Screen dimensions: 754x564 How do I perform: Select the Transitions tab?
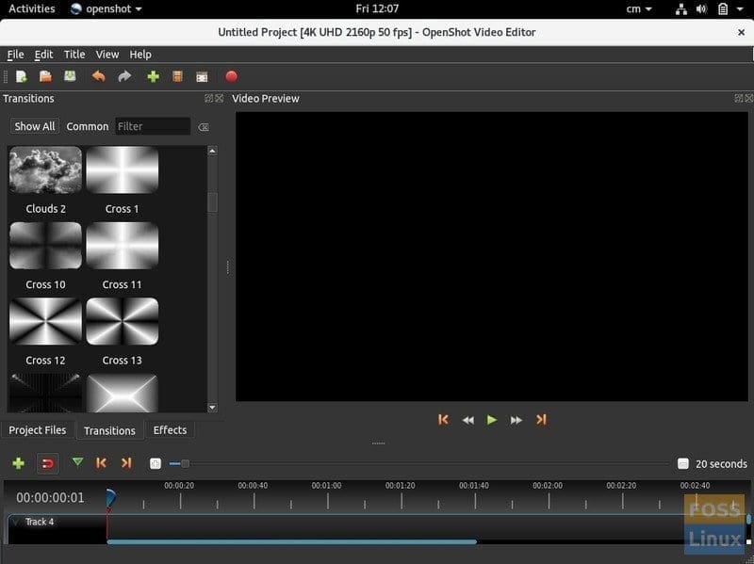pyautogui.click(x=109, y=430)
